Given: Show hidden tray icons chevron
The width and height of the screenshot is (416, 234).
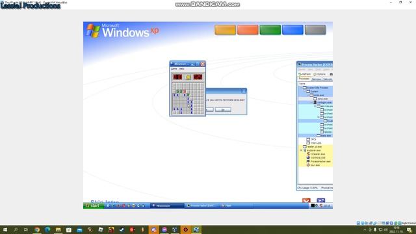Looking at the screenshot, I should point(365,229).
